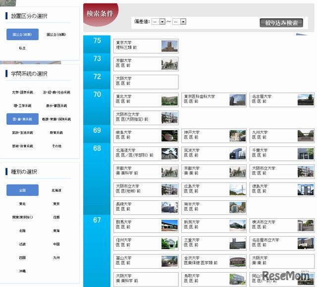
Task: Click the 全国 region button
Action: (22, 190)
